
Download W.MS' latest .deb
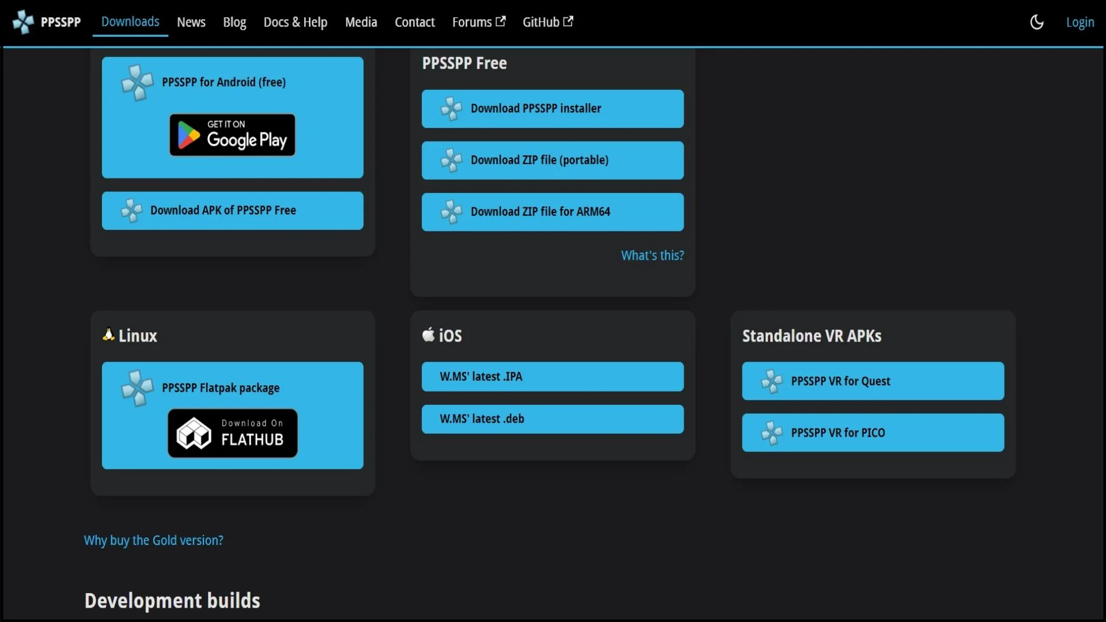tap(552, 419)
